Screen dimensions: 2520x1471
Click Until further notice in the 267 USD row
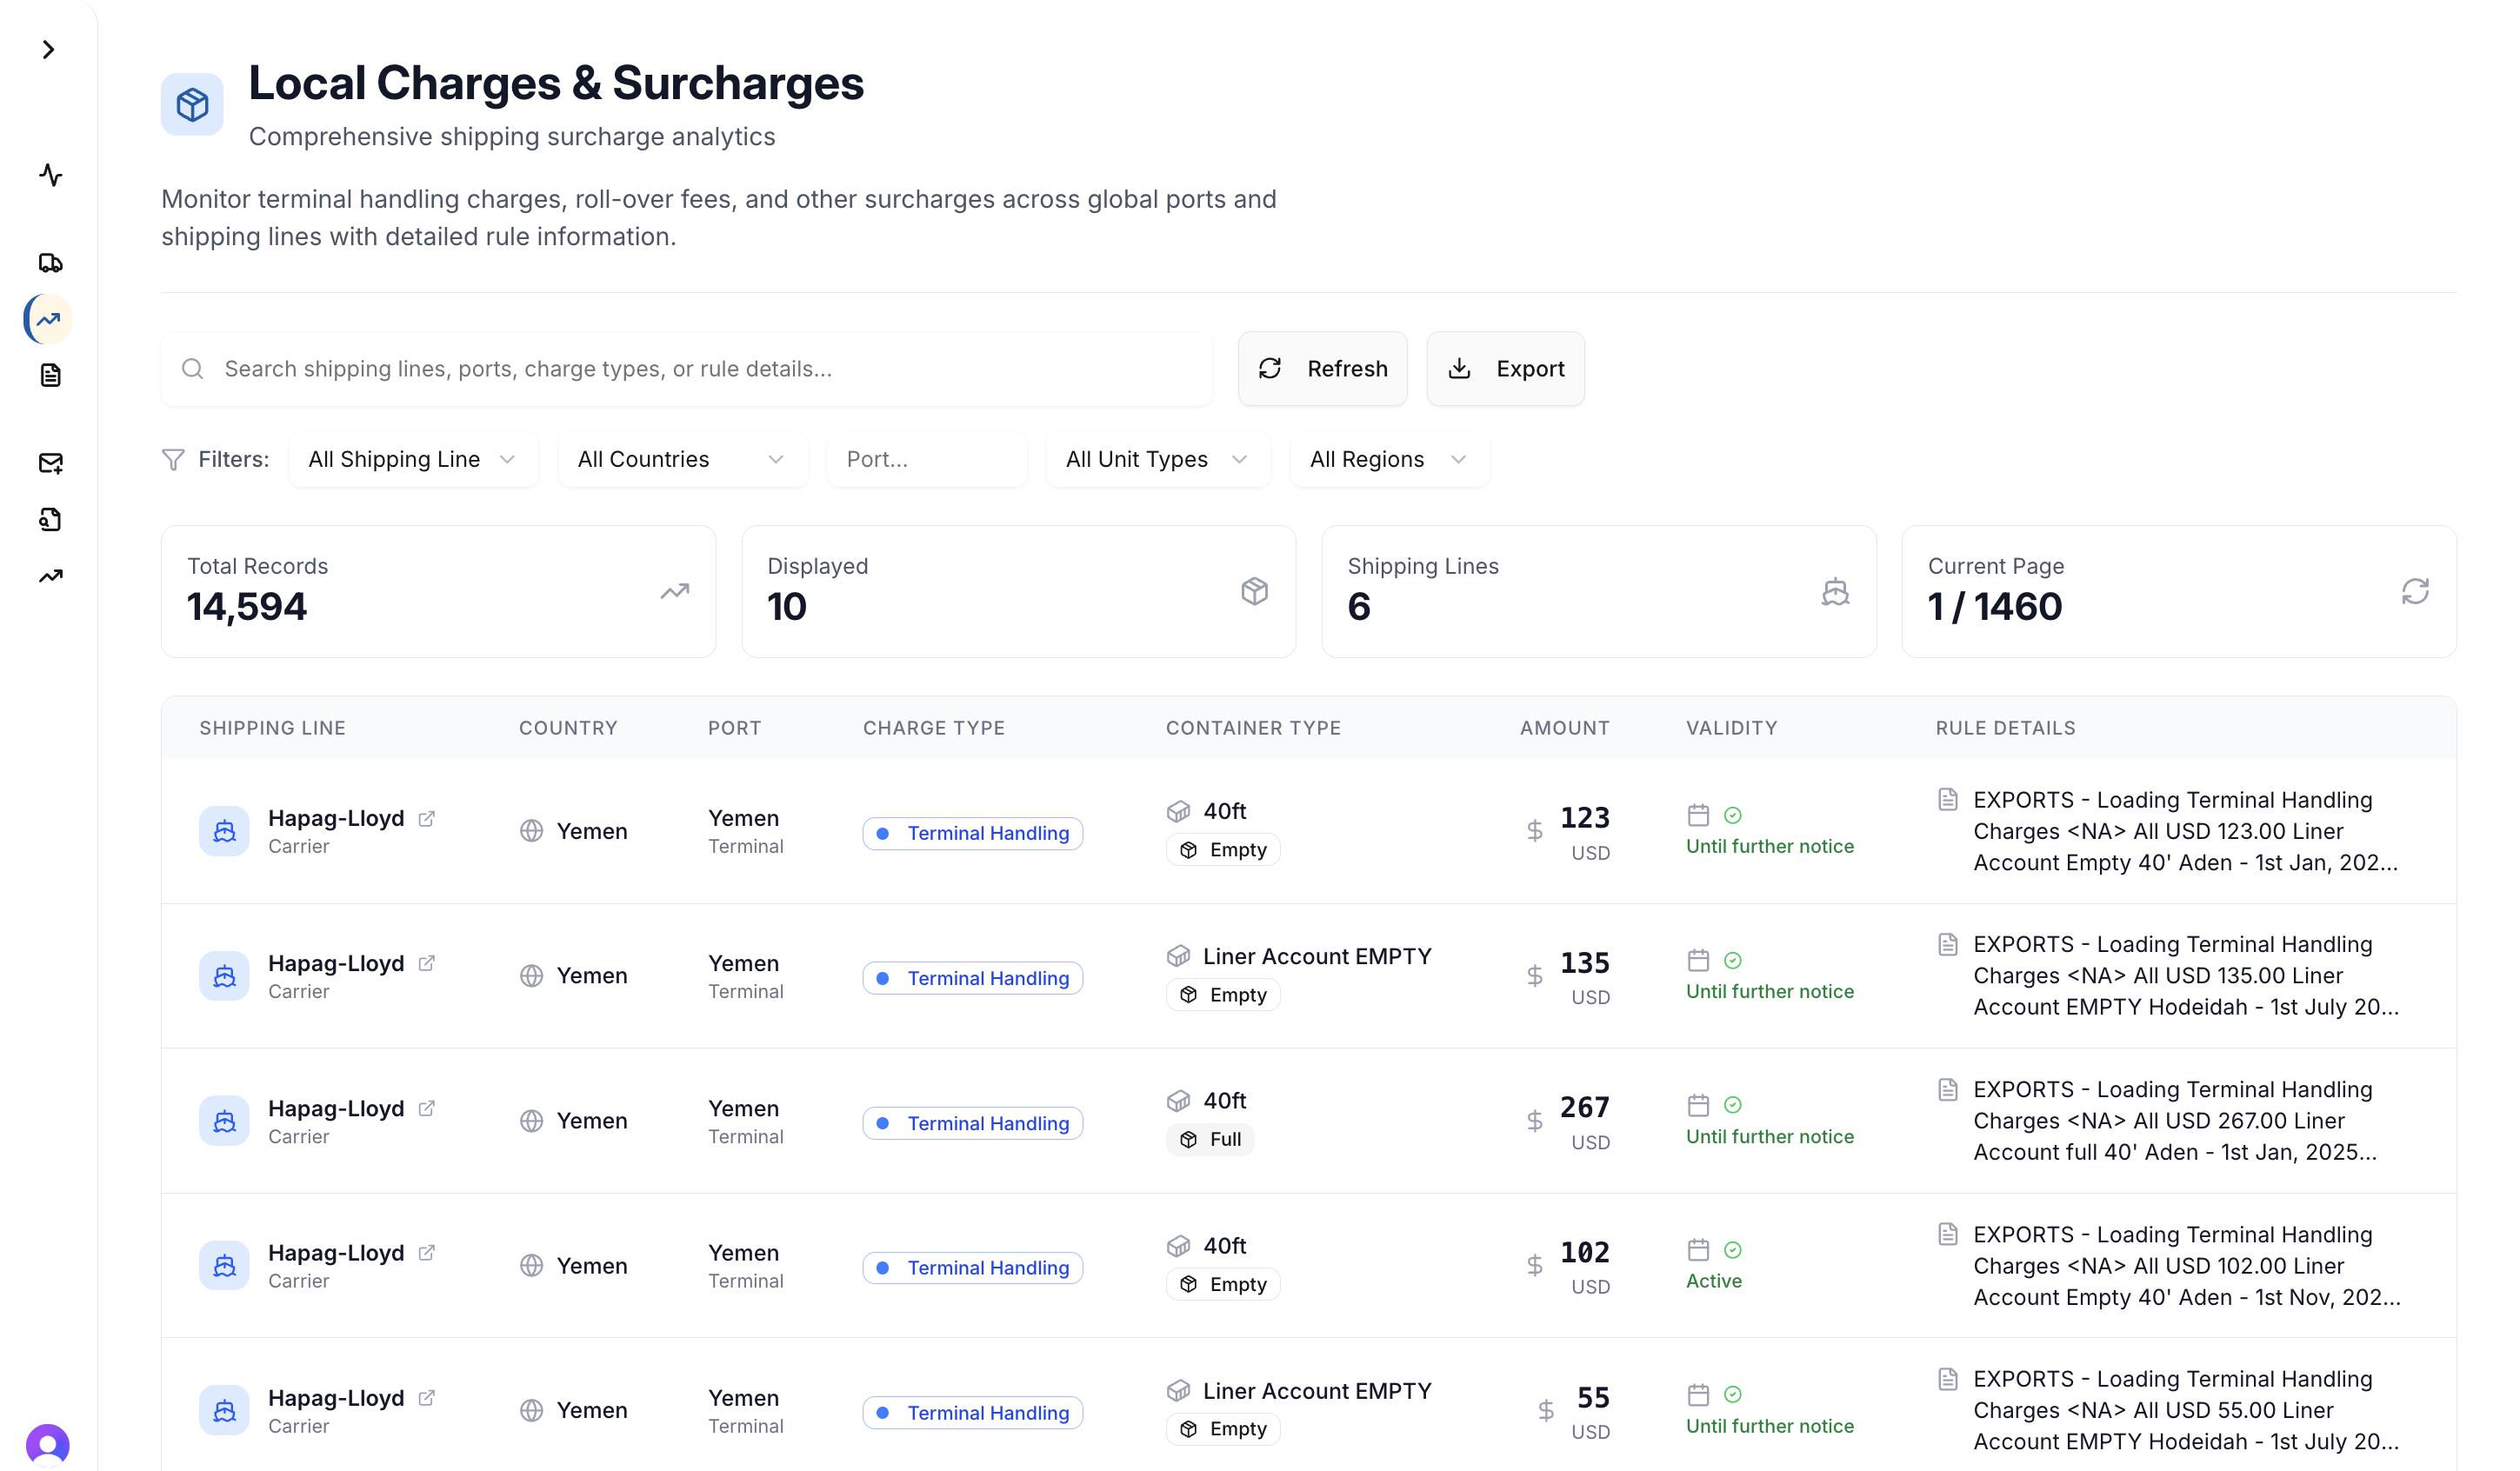click(1769, 1136)
